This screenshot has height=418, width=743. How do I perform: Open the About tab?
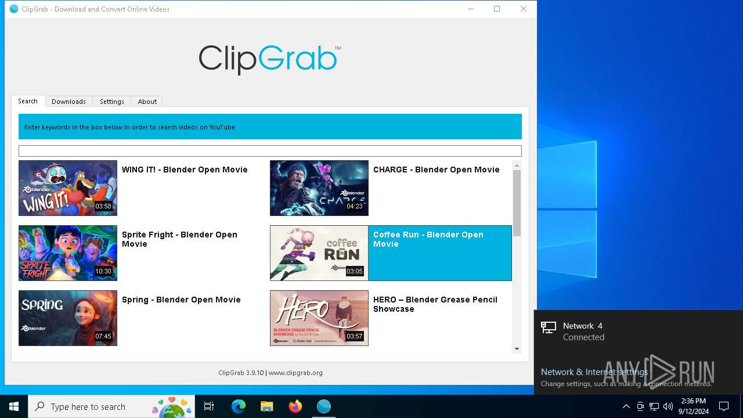(147, 101)
